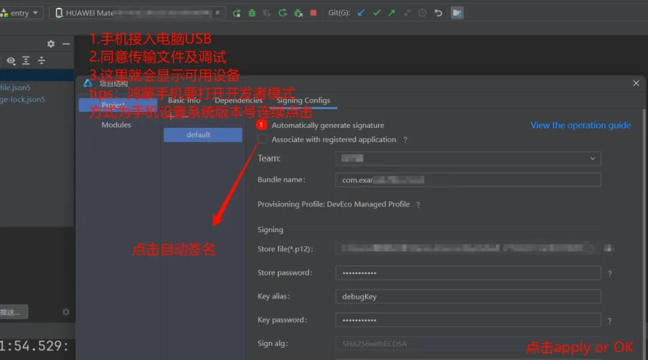Focus the Store file (*.p12) field
This screenshot has width=648, height=360.
pyautogui.click(x=468, y=248)
